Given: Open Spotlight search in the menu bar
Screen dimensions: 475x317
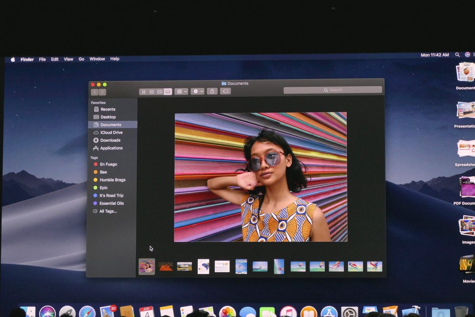Looking at the screenshot, I should 458,55.
